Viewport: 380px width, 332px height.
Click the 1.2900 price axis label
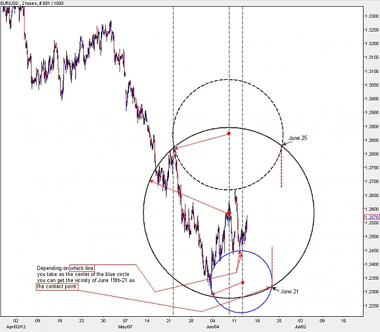click(x=372, y=126)
